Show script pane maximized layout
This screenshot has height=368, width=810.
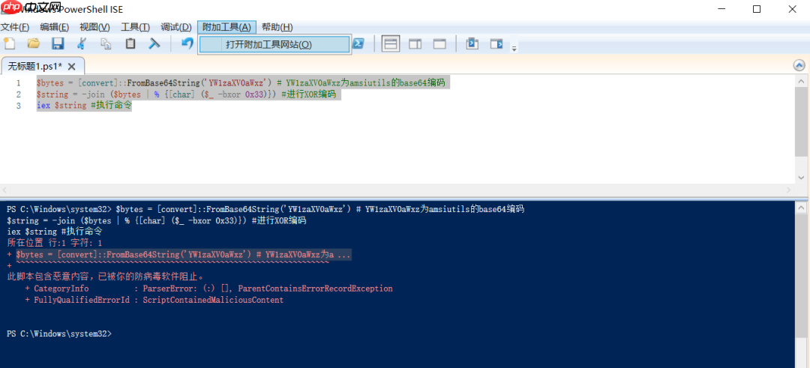(x=439, y=44)
